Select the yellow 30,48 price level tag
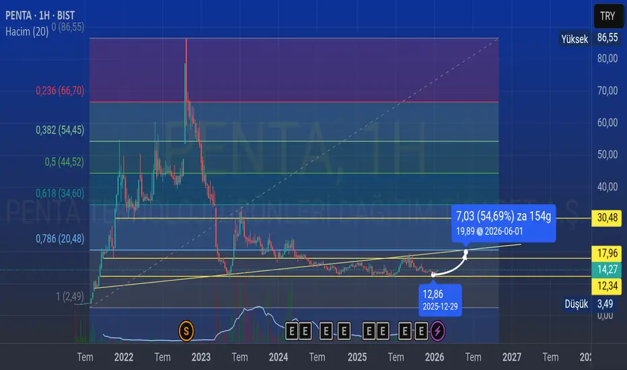 [607, 218]
